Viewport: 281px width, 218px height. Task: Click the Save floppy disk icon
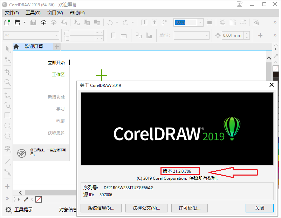[33, 22]
